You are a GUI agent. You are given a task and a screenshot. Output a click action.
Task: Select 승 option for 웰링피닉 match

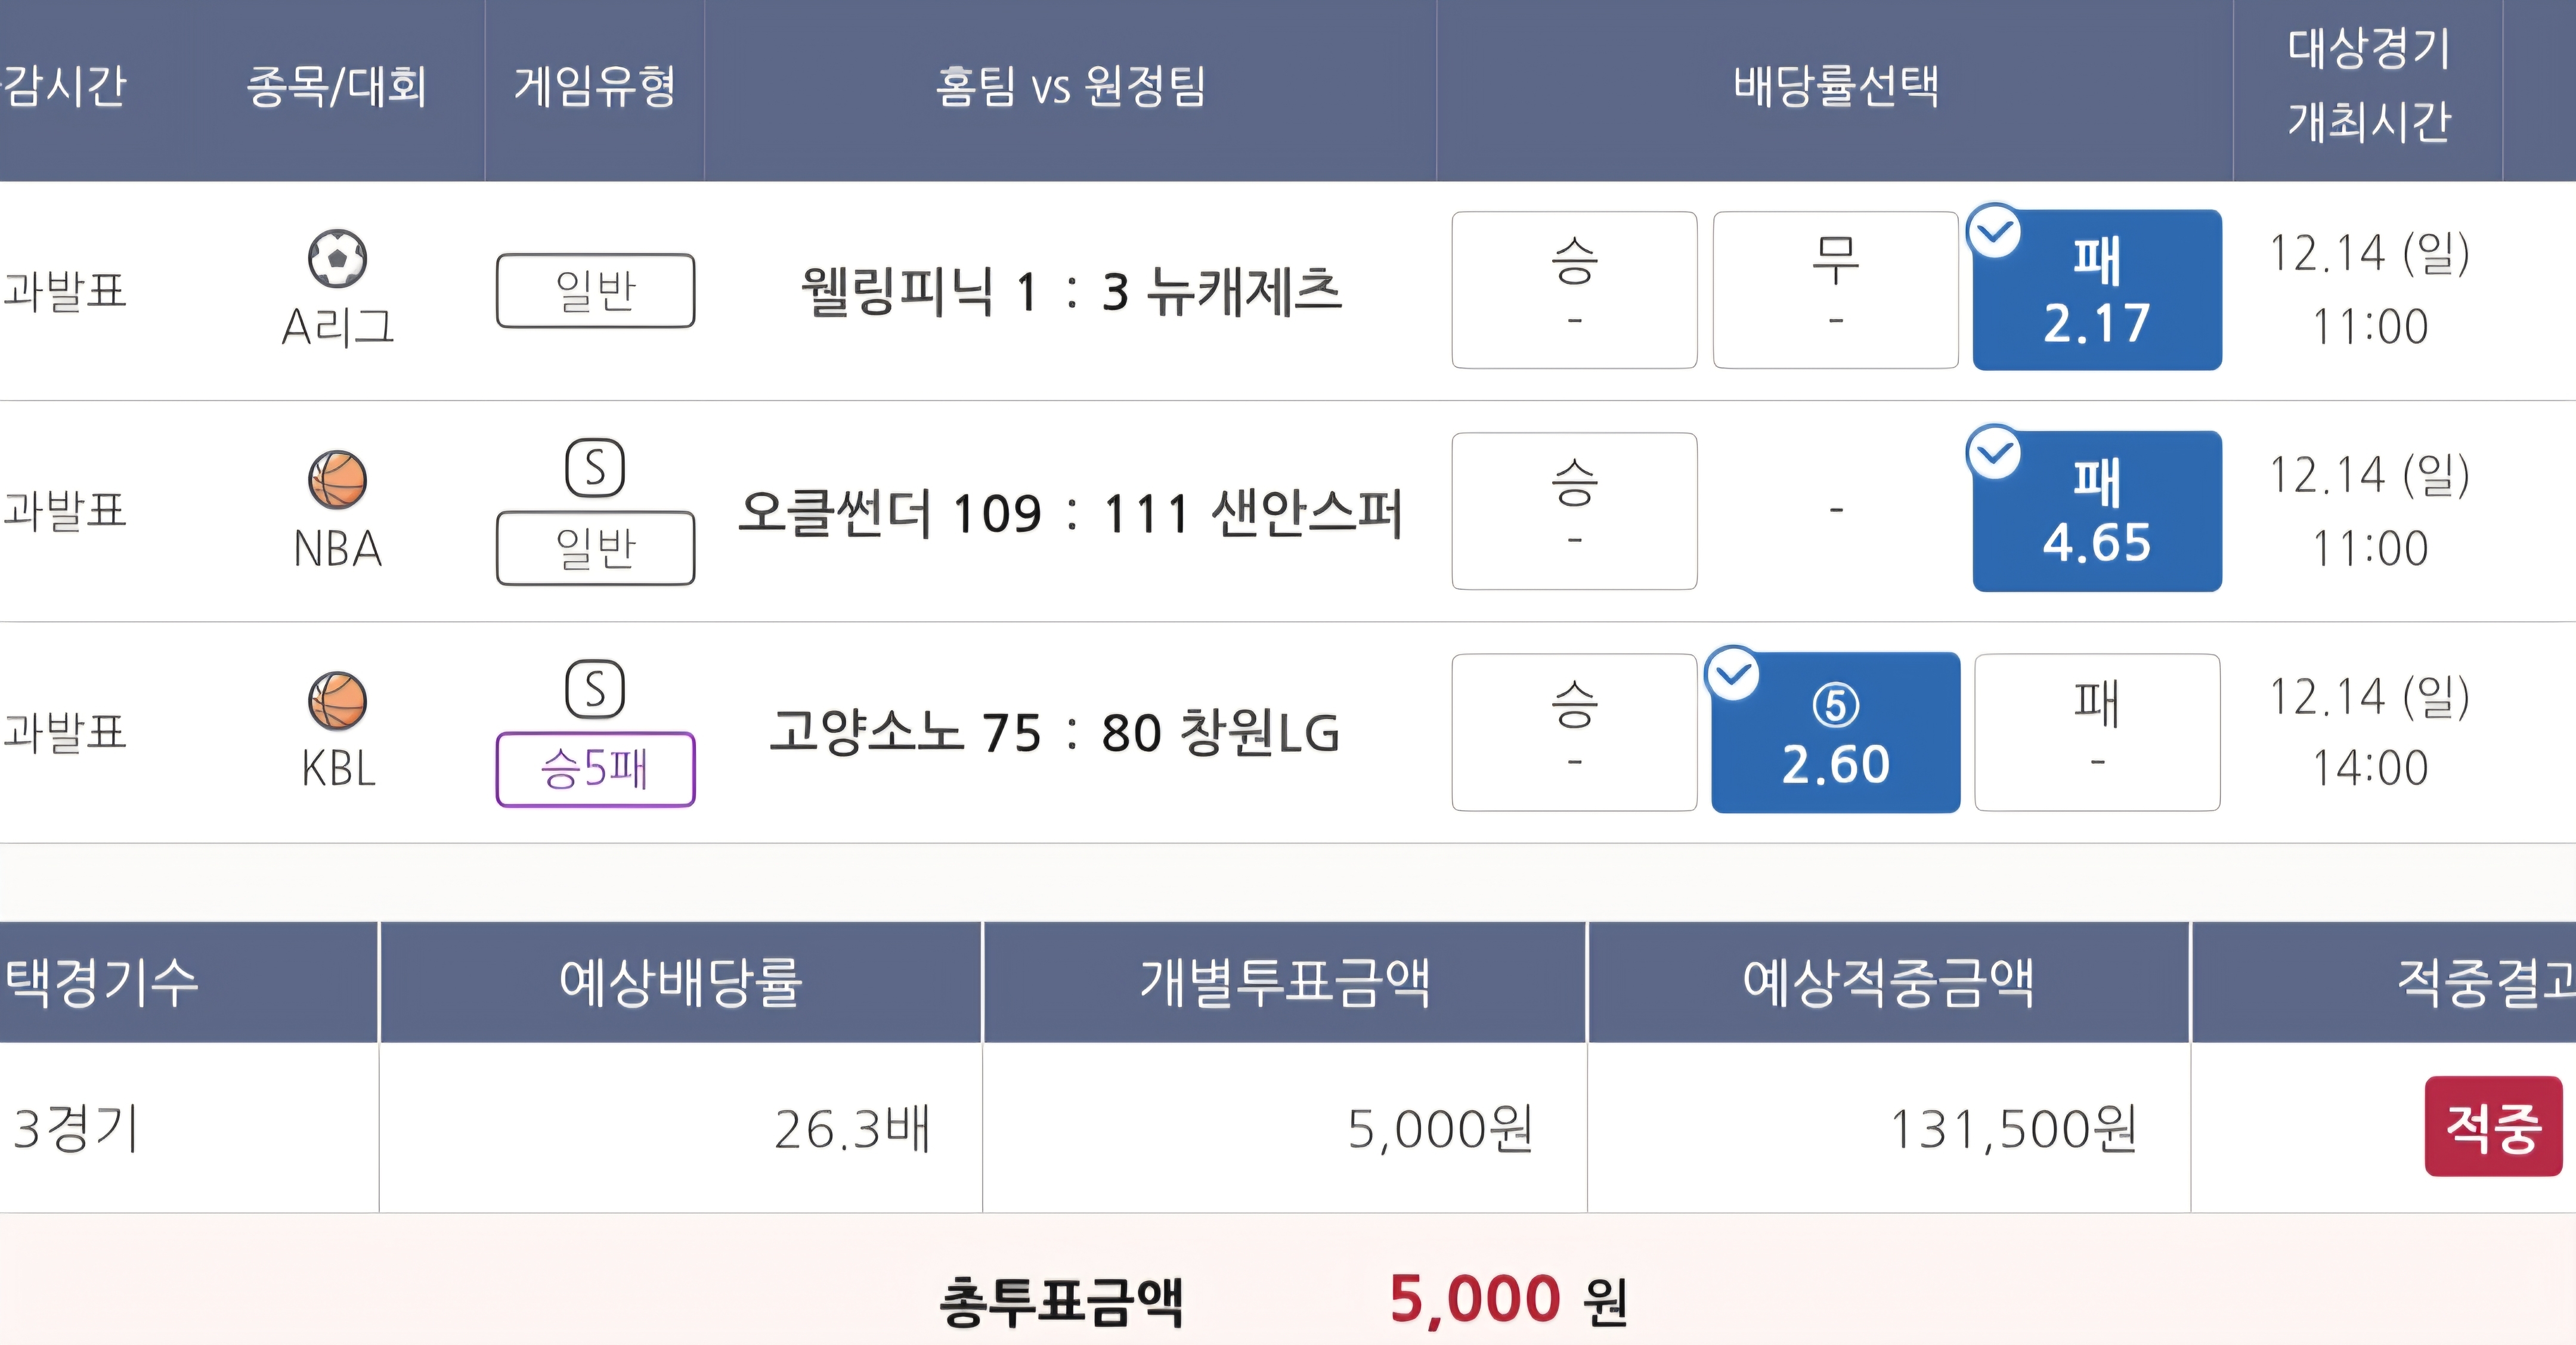click(1574, 290)
